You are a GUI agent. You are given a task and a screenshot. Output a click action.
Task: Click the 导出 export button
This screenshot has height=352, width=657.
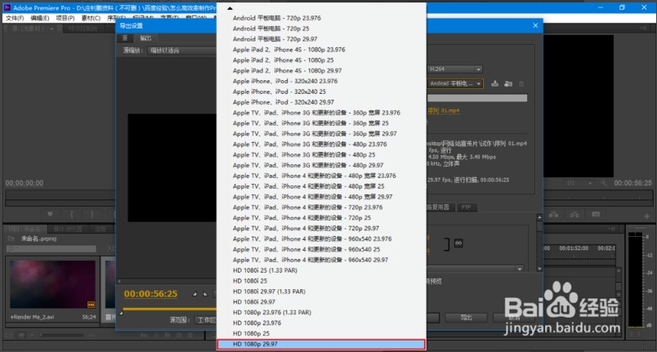(467, 319)
